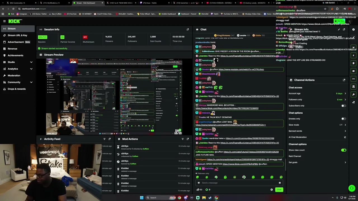Filter the Activity Feed panel

pos(104,139)
